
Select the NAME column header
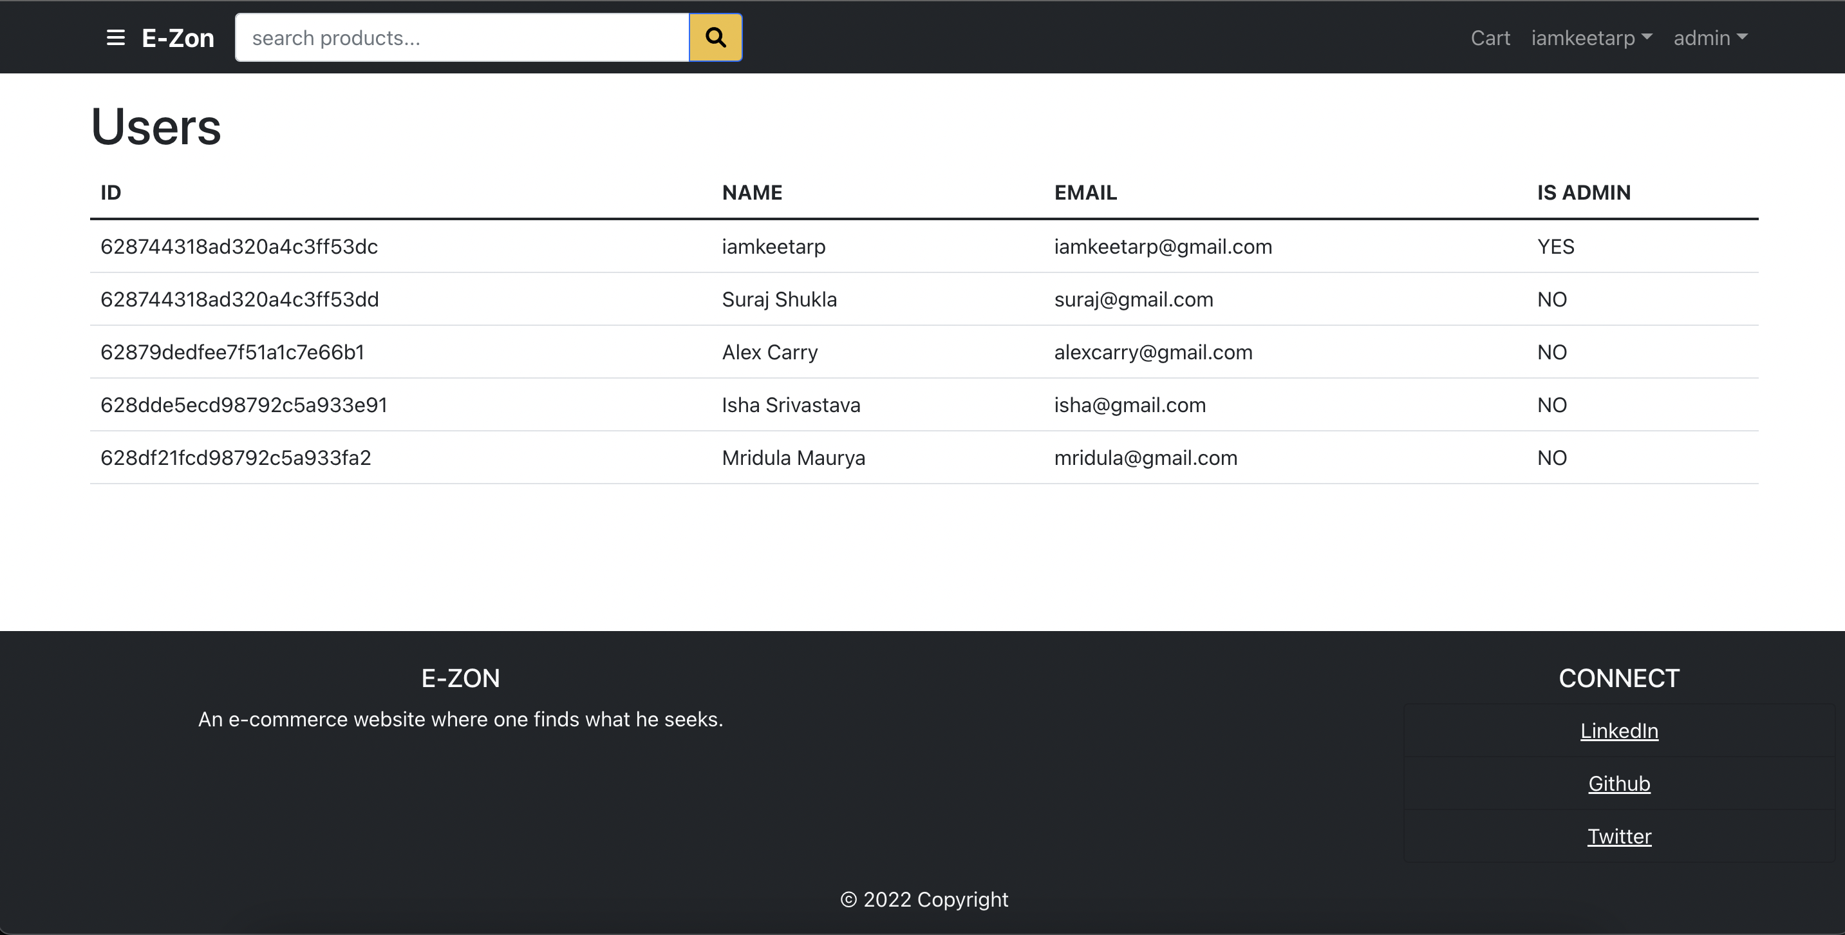[751, 192]
